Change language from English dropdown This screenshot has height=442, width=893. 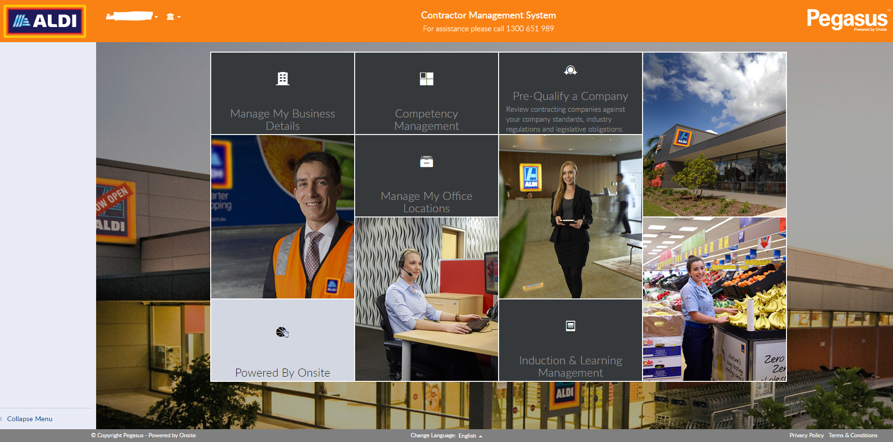470,436
